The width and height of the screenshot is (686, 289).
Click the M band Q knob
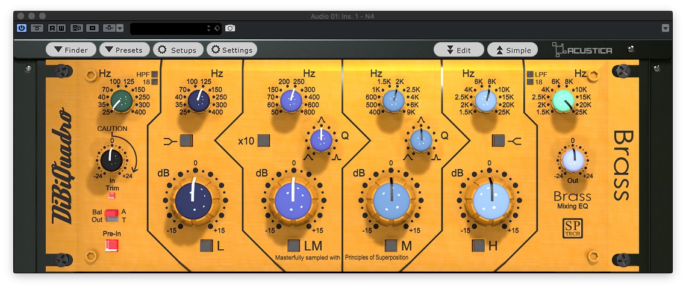421,140
